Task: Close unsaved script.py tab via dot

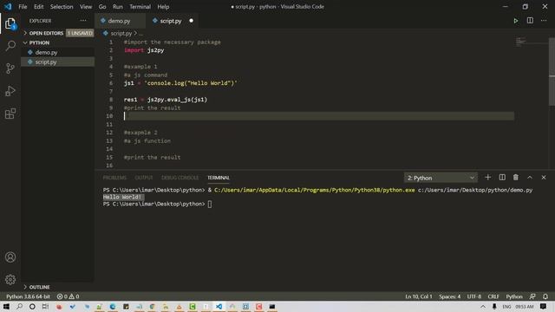Action: click(191, 21)
